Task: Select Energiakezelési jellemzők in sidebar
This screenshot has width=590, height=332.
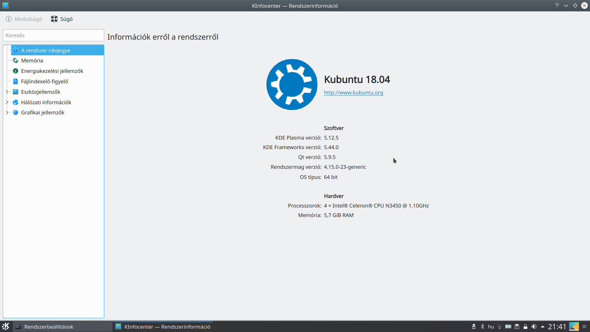Action: click(x=57, y=71)
